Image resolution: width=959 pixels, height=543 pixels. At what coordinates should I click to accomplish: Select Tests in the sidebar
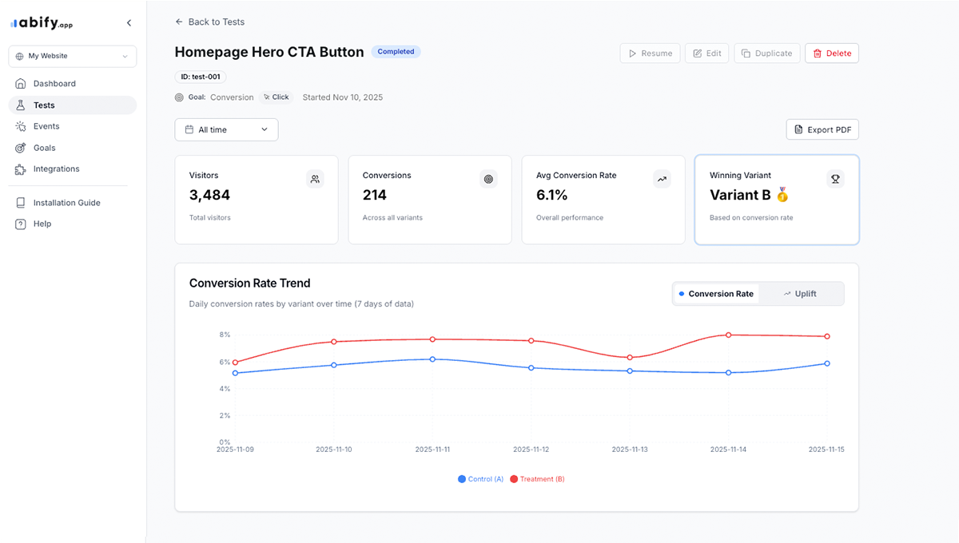point(73,105)
